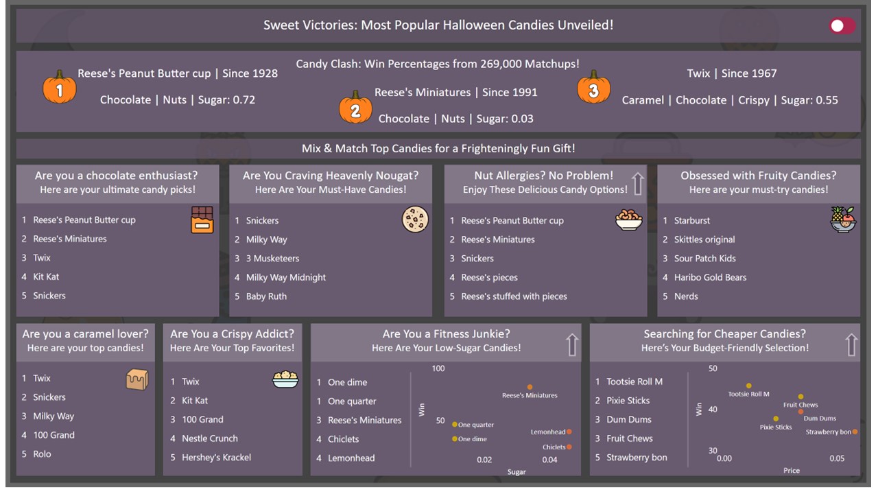878x494 pixels.
Task: Click Skittles original in fruity list
Action: pyautogui.click(x=704, y=239)
